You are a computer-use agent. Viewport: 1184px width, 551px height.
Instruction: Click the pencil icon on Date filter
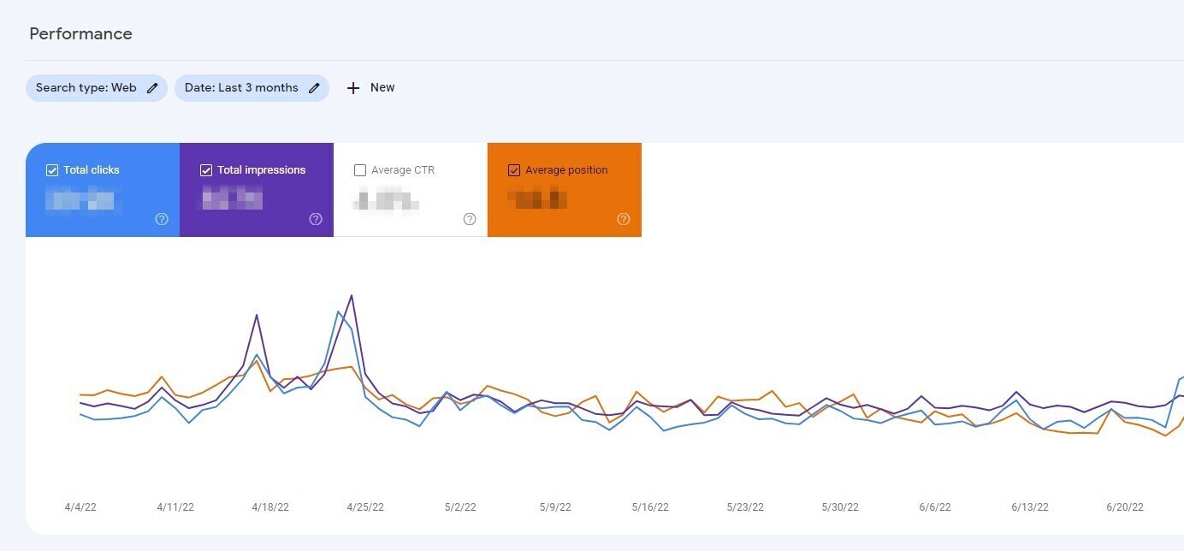314,87
